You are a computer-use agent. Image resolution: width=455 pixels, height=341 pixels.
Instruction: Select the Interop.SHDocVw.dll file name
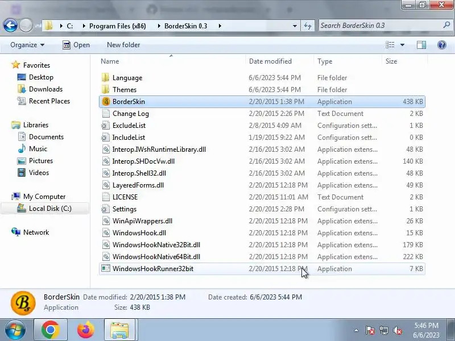tap(143, 161)
